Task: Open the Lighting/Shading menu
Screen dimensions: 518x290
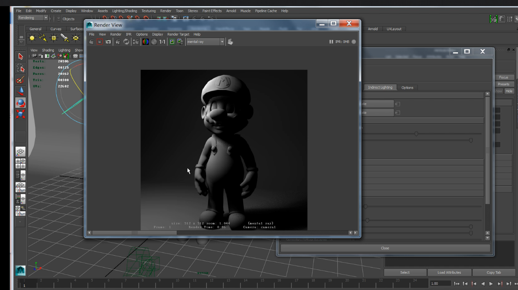Action: click(124, 11)
